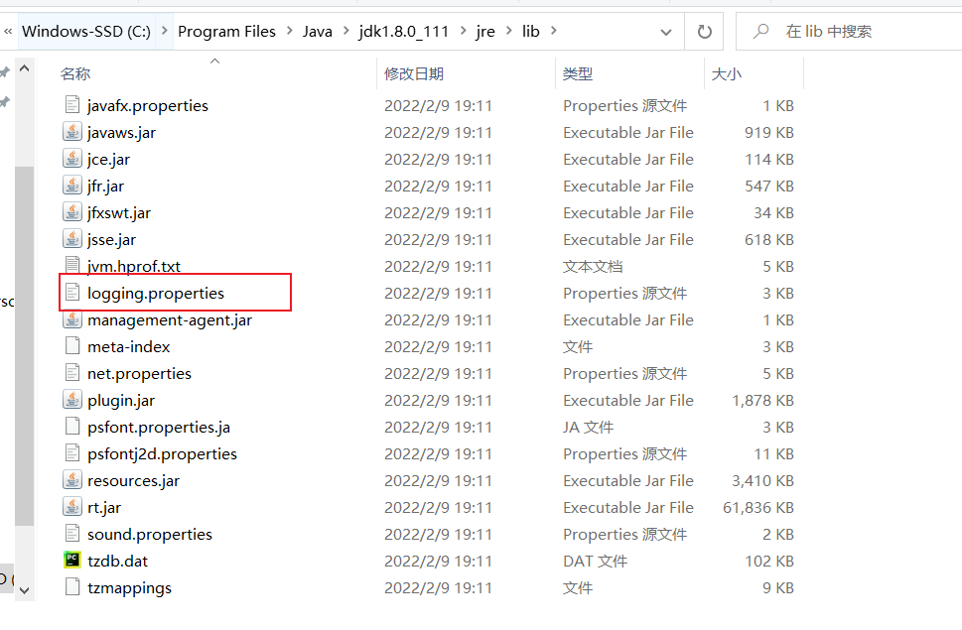The image size is (962, 630).
Task: Click navigation pane scroll up arrow
Action: [25, 68]
